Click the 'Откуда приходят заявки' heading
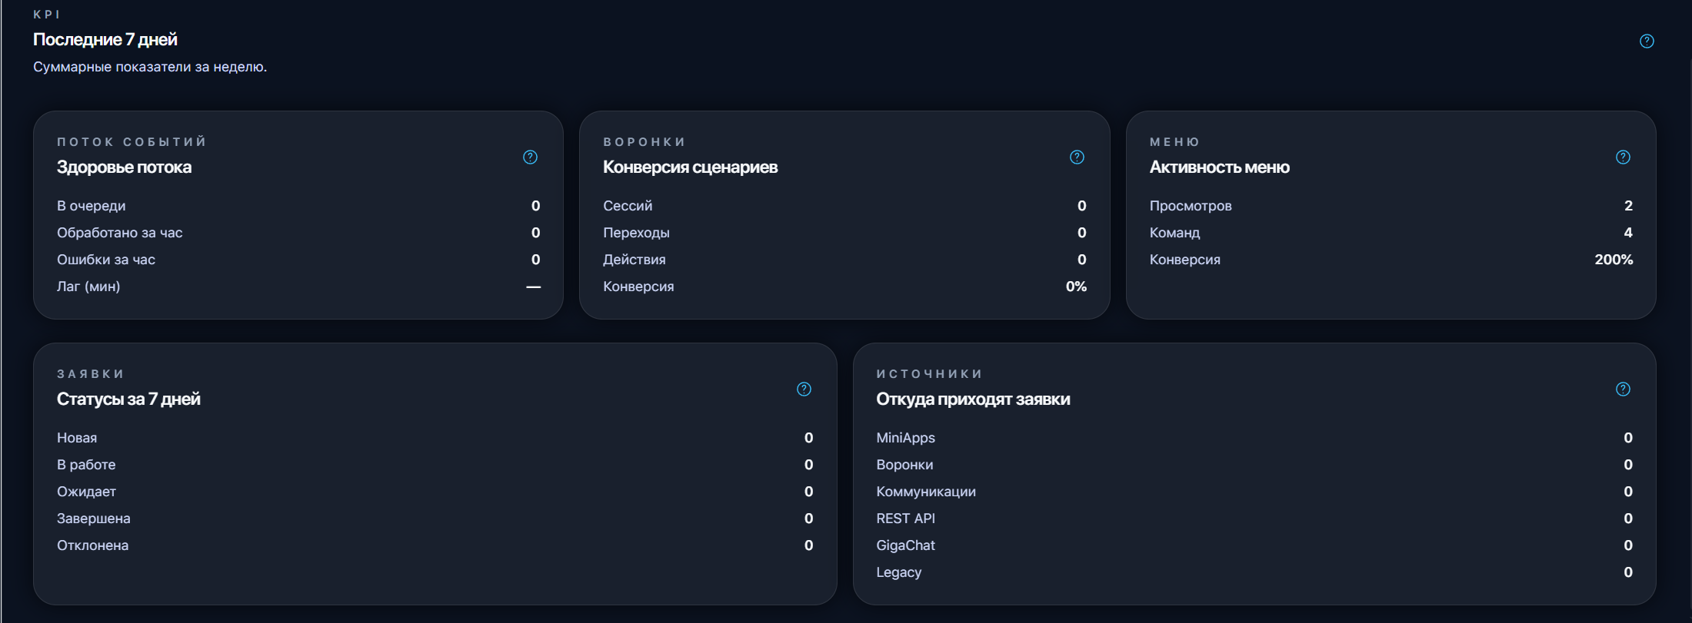The width and height of the screenshot is (1692, 623). (x=973, y=399)
